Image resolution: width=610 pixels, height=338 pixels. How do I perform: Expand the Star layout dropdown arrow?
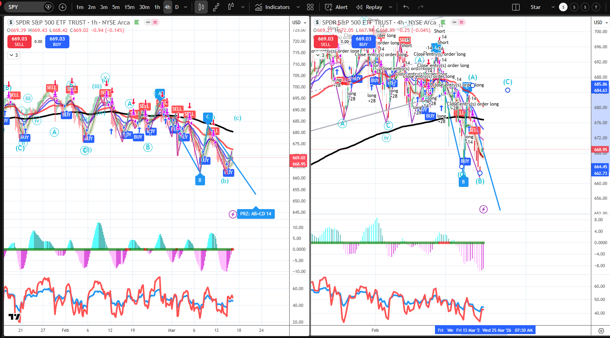pos(553,7)
